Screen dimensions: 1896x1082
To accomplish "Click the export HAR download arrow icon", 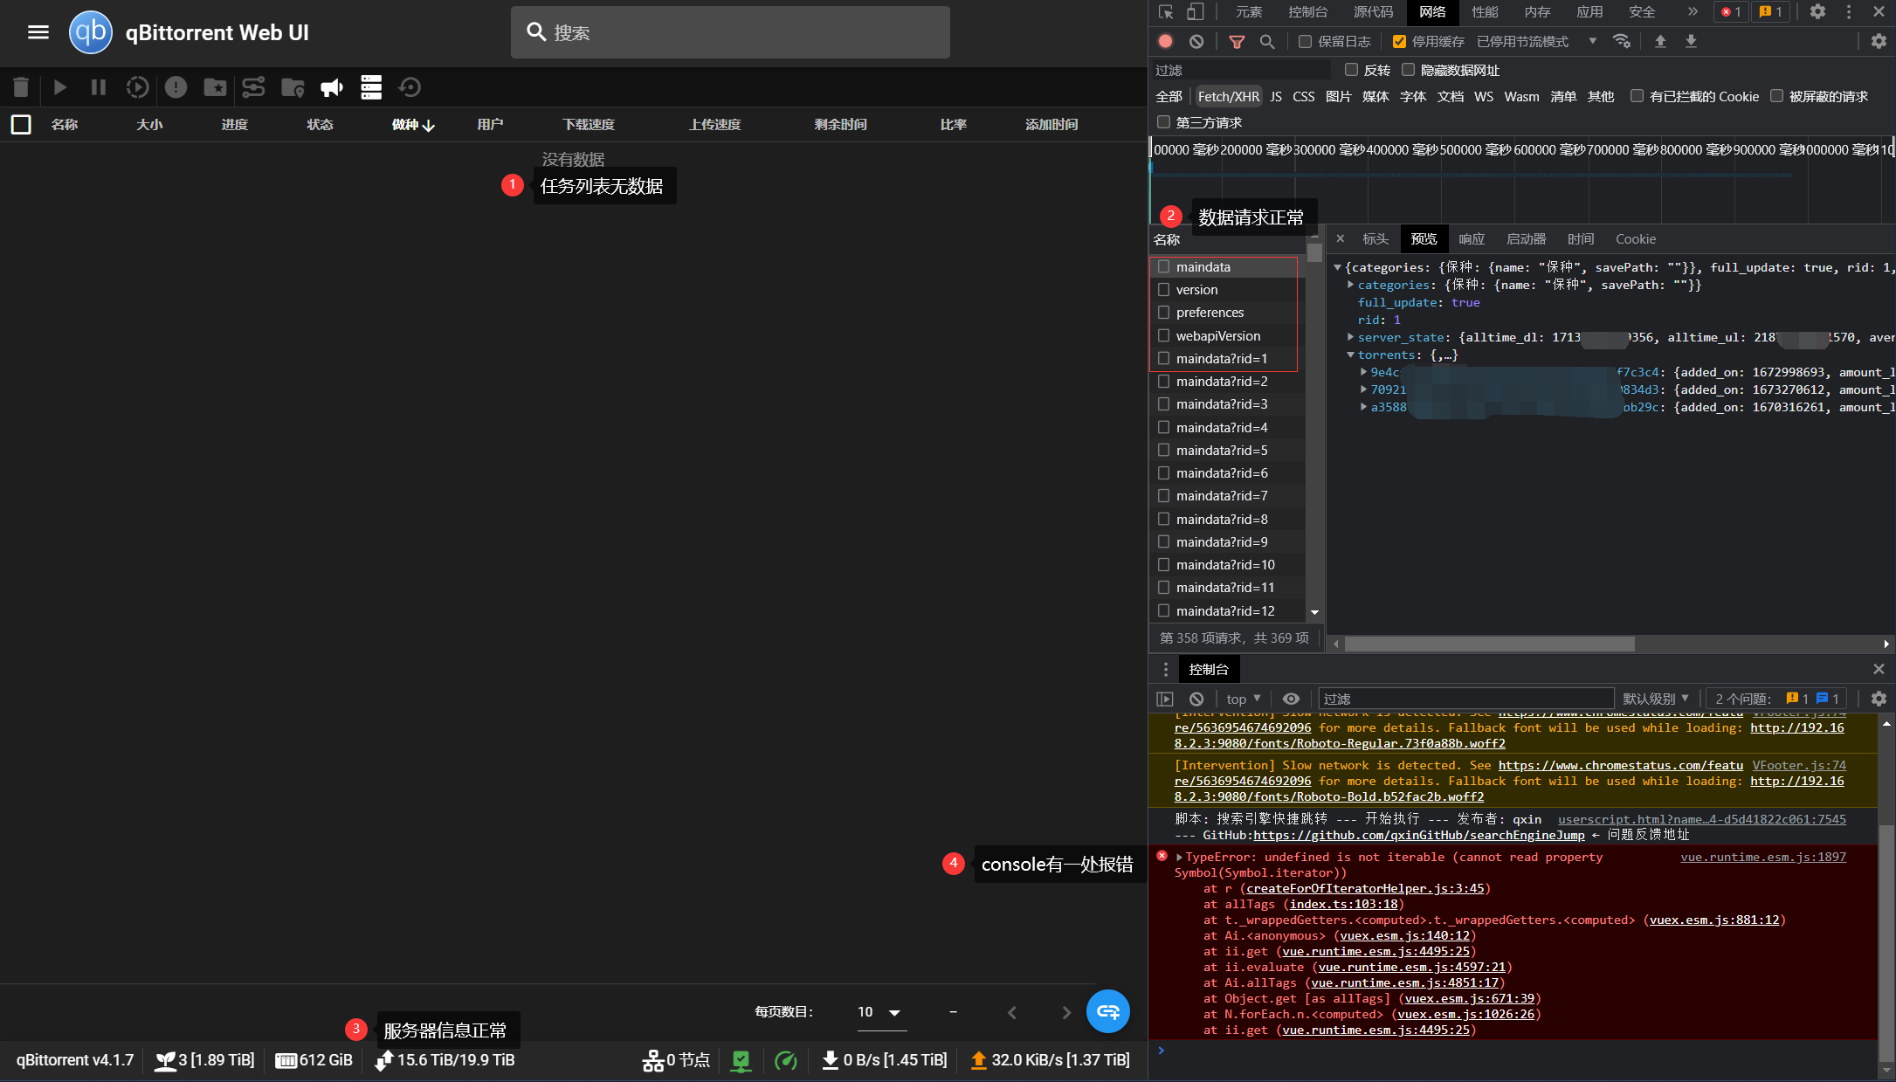I will click(x=1691, y=41).
